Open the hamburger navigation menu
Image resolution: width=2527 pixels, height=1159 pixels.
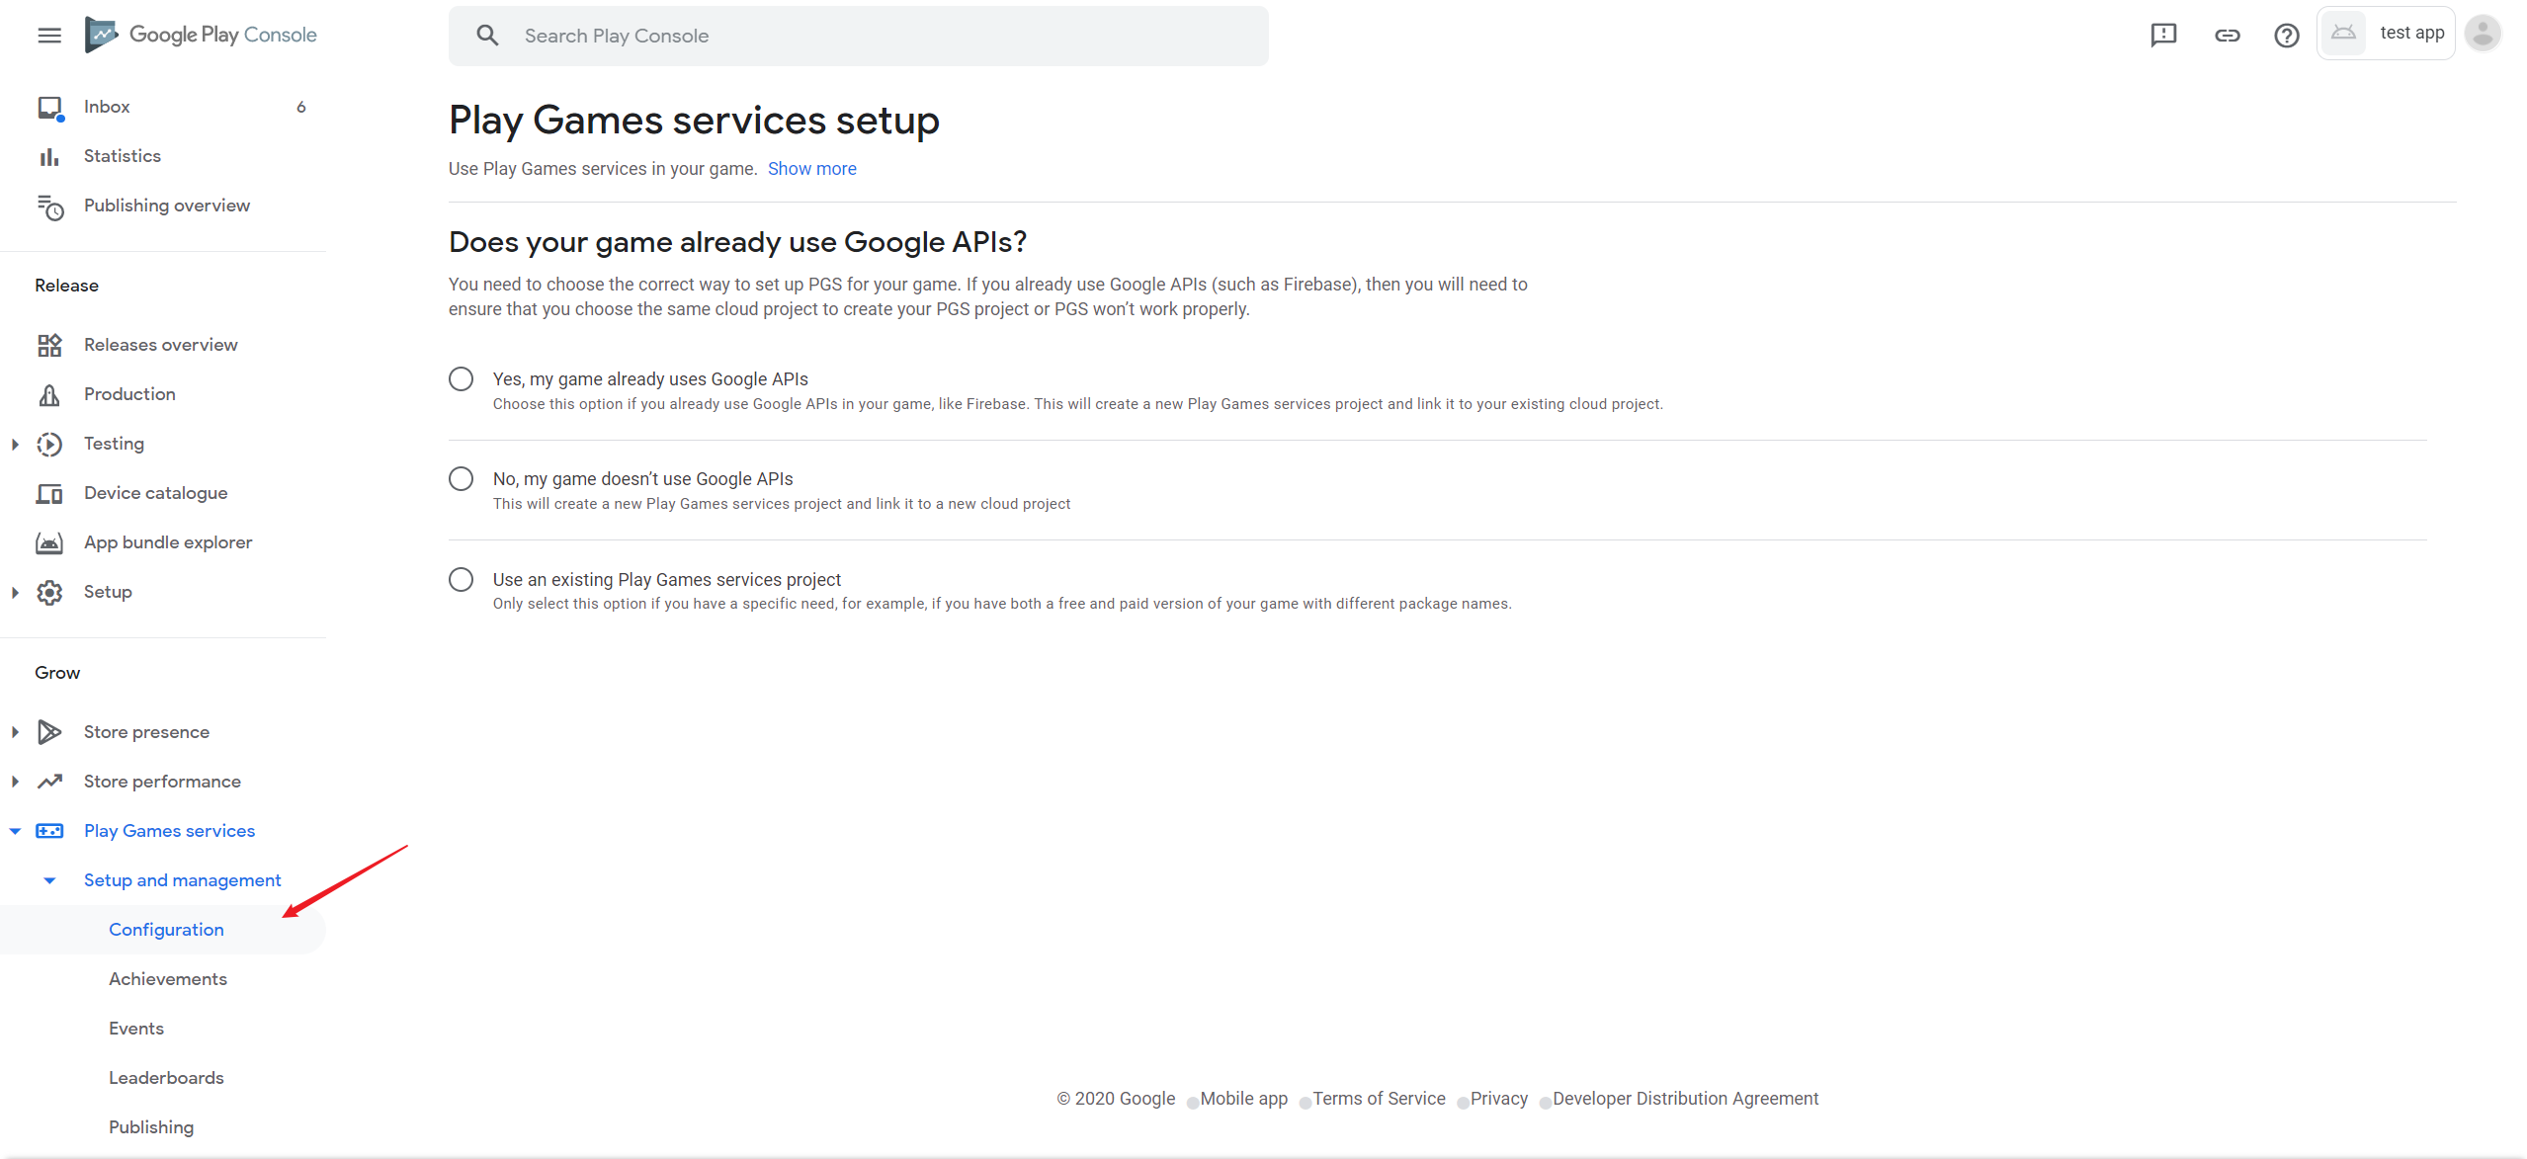[49, 36]
